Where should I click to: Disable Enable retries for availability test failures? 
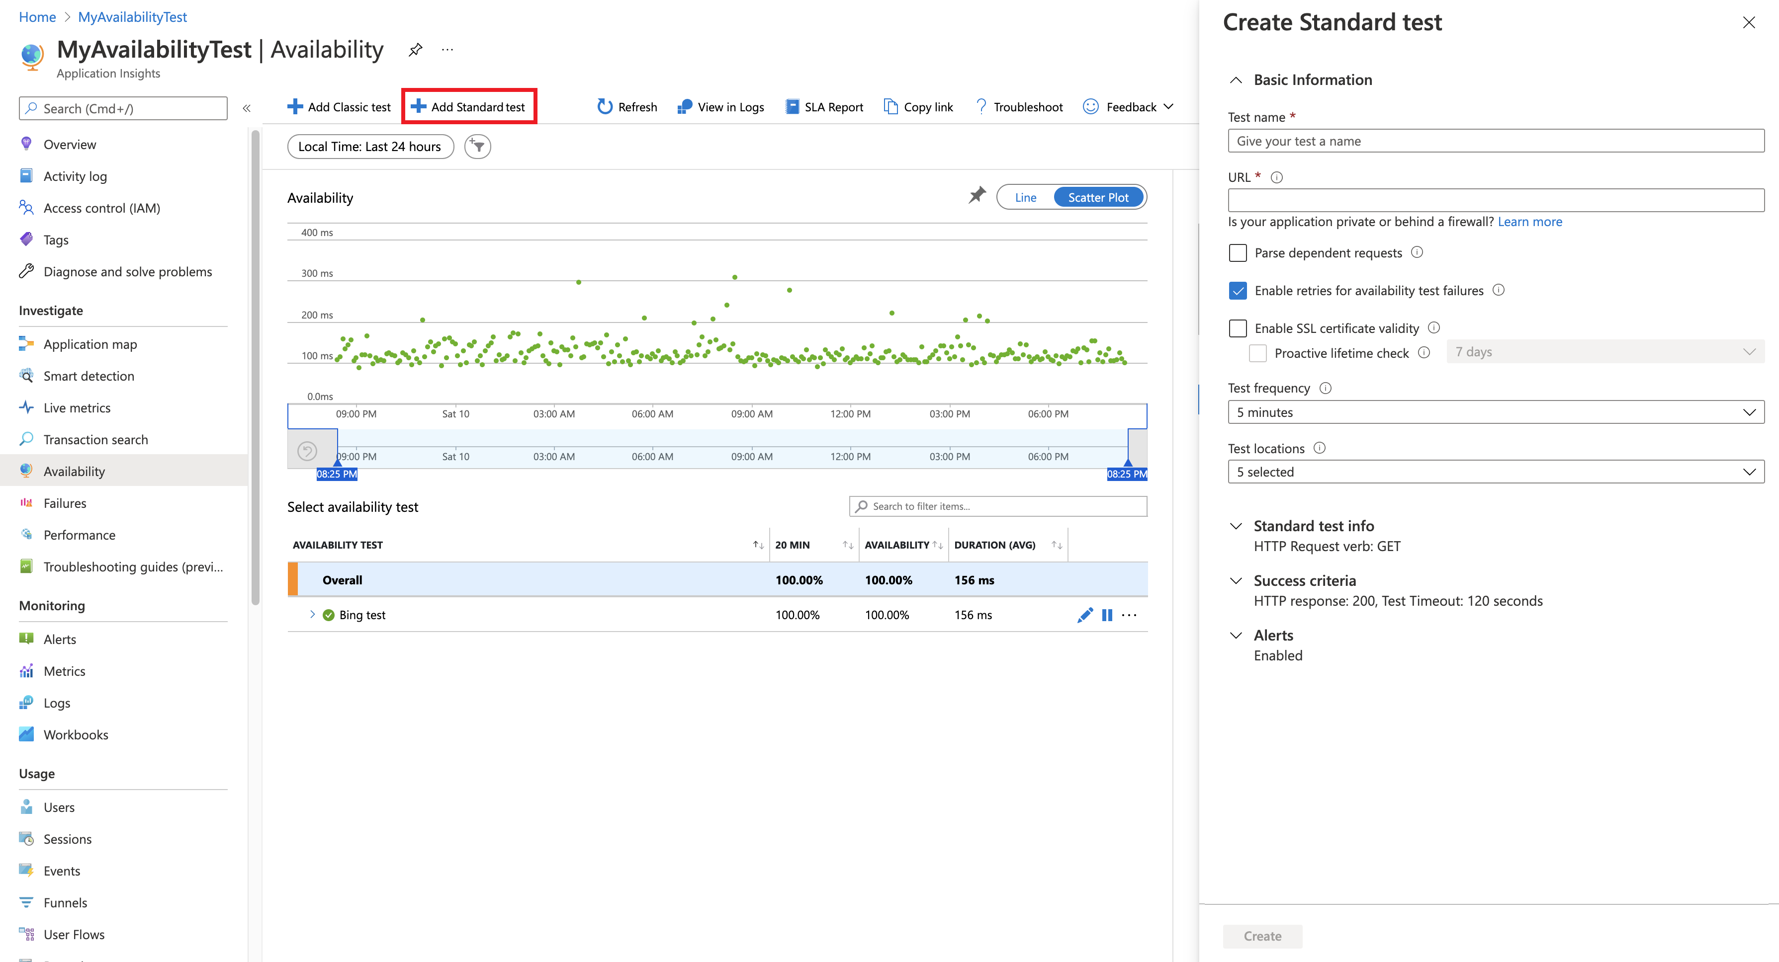coord(1238,290)
